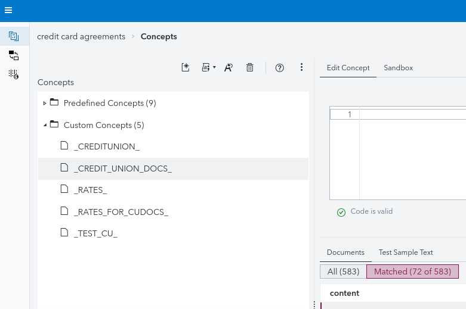Click the _RATES_ document icon
Viewport: 466px width, 309px height.
[x=64, y=189]
